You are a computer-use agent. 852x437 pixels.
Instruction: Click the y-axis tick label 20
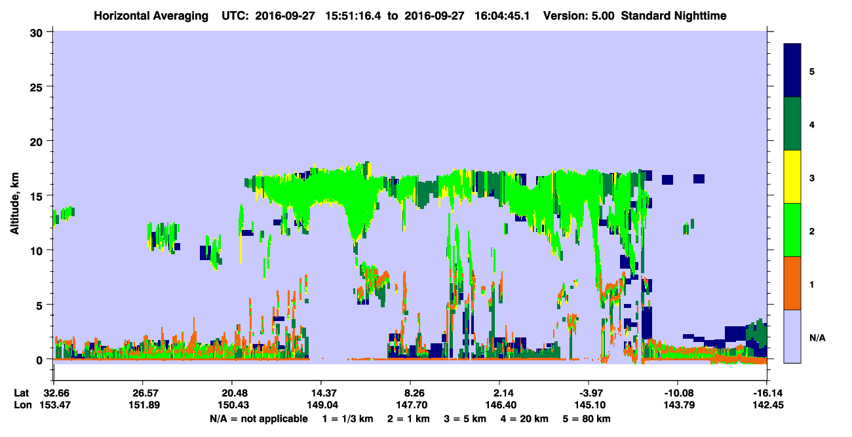[38, 141]
